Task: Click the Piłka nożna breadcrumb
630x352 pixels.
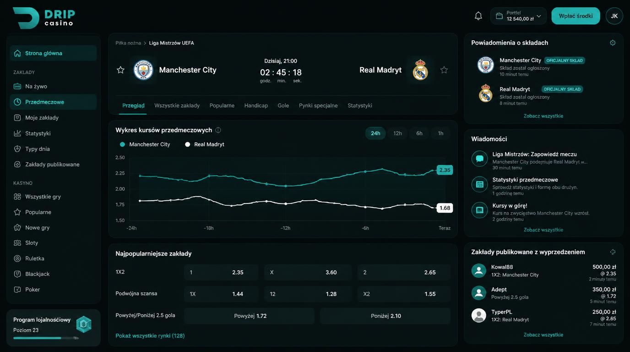Action: click(128, 43)
